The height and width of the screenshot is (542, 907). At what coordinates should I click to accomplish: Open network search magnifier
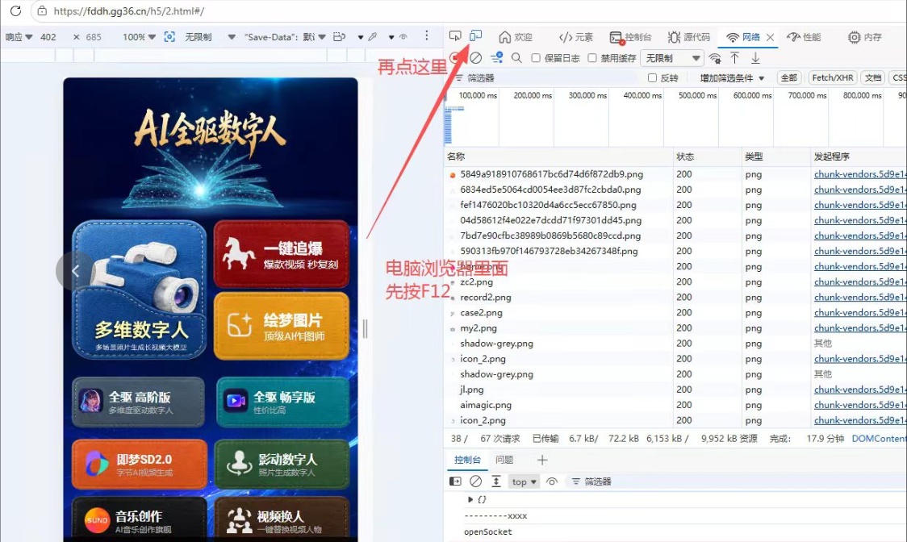coord(516,58)
